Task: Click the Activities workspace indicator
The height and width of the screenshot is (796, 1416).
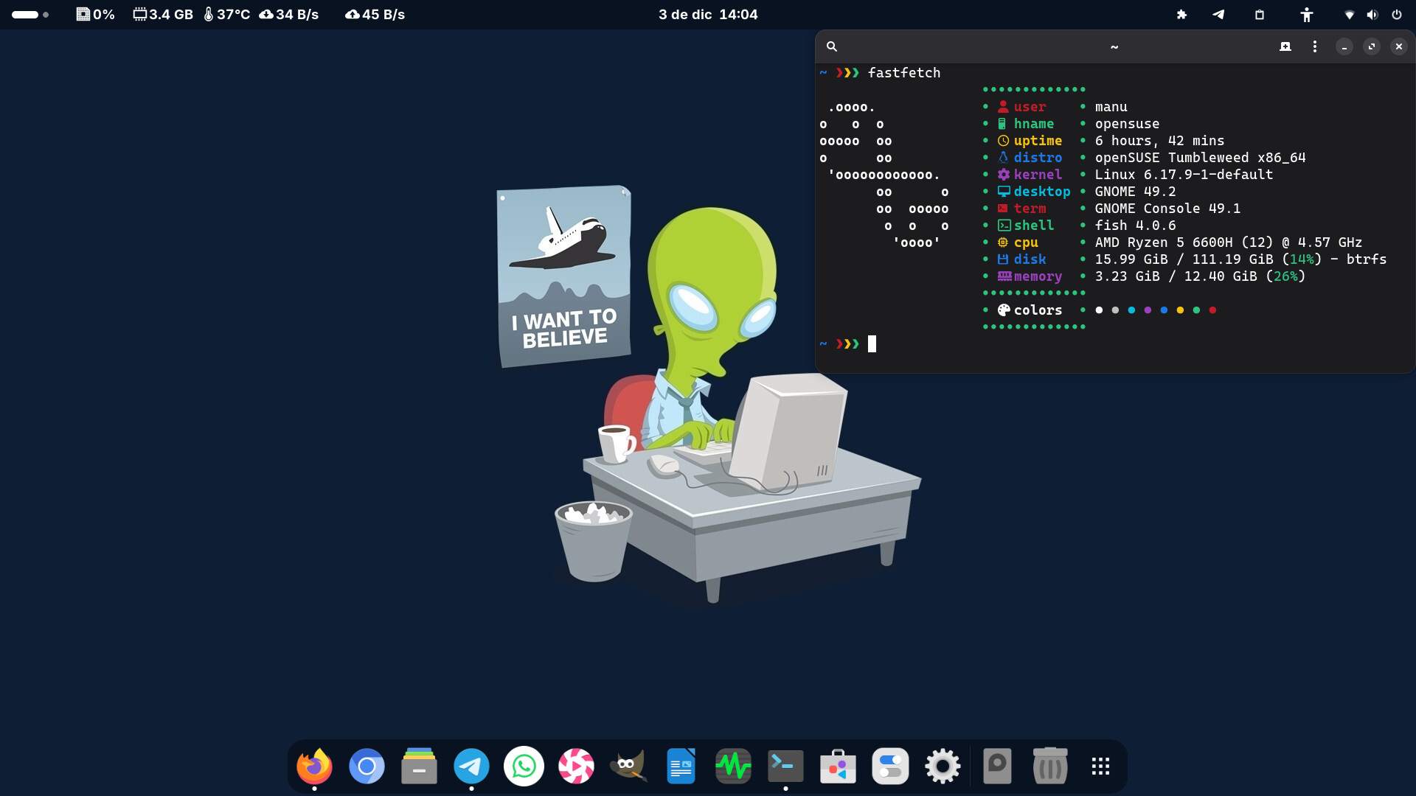Action: [x=30, y=15]
